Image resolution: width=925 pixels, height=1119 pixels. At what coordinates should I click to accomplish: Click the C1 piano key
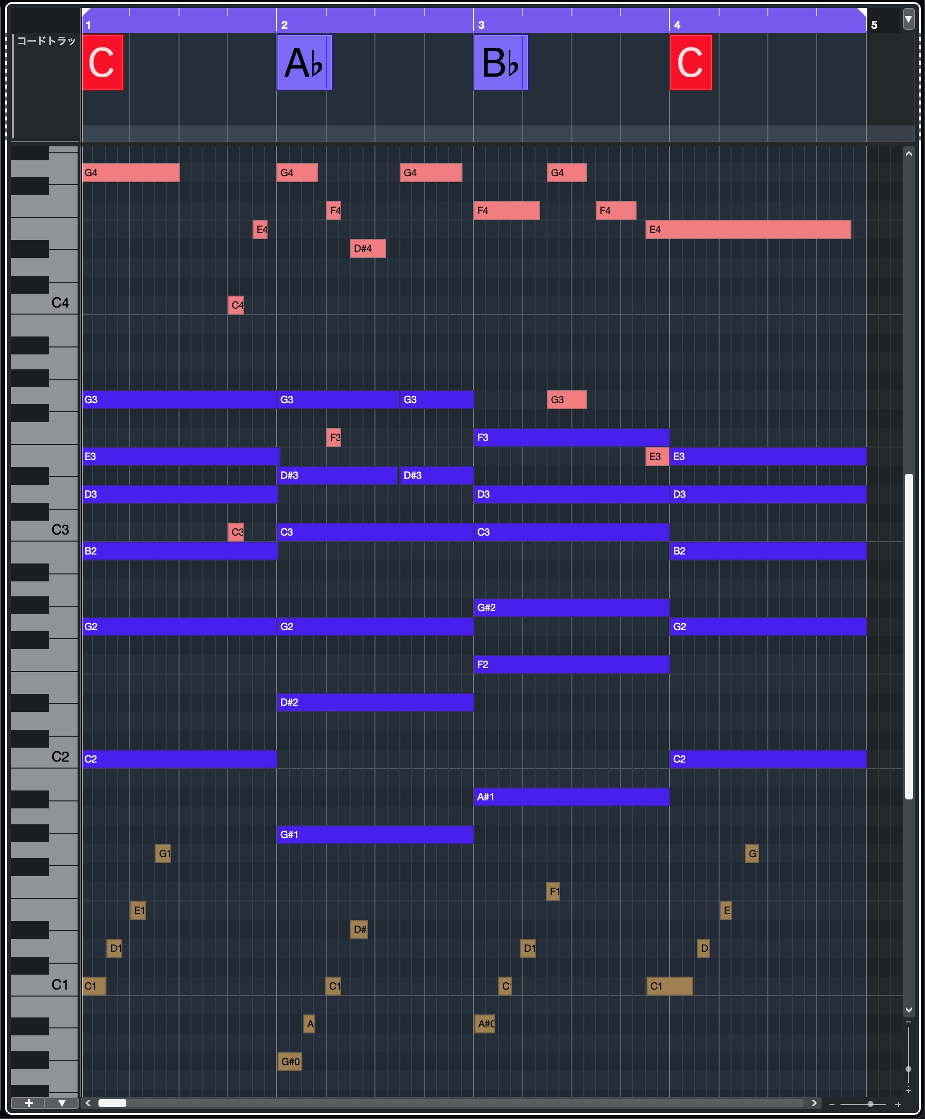pyautogui.click(x=45, y=985)
